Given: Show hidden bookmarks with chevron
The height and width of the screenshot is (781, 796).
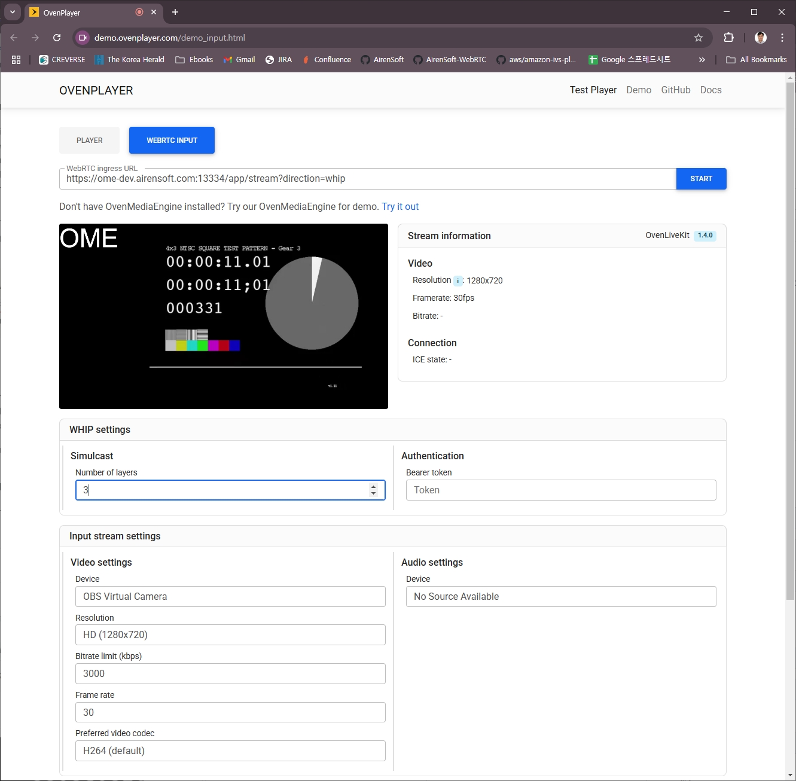Looking at the screenshot, I should (x=702, y=60).
